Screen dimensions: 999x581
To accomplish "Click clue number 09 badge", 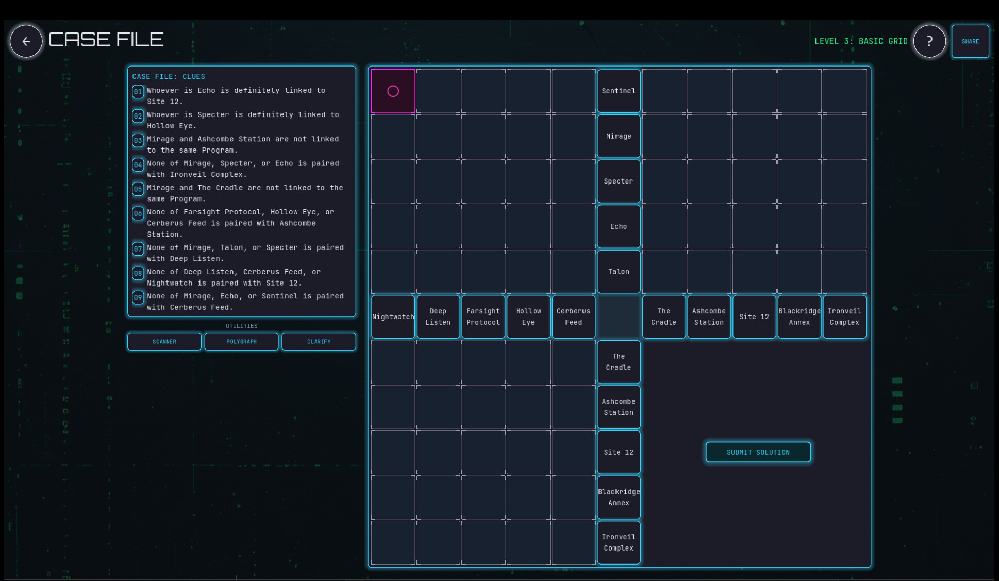I will tap(138, 297).
